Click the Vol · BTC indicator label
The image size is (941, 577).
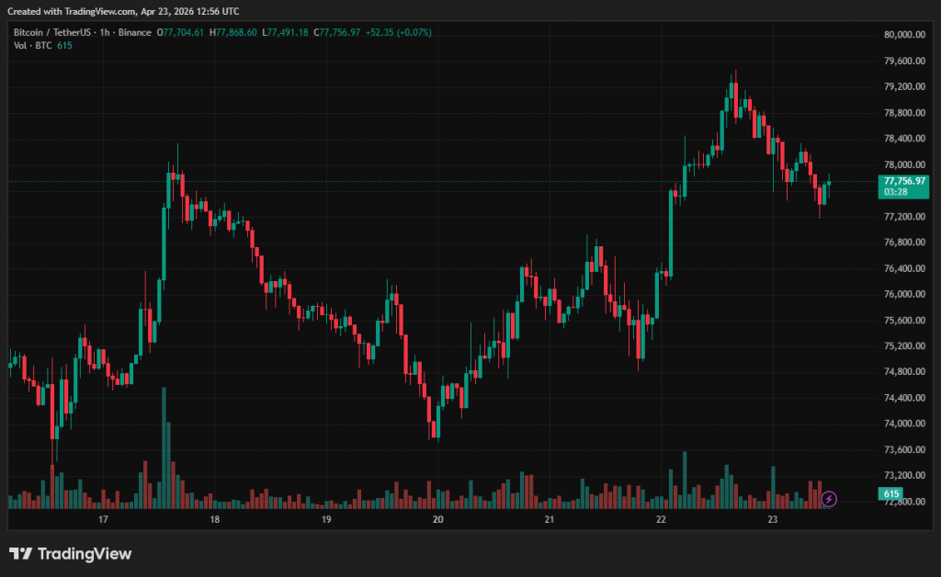(32, 46)
